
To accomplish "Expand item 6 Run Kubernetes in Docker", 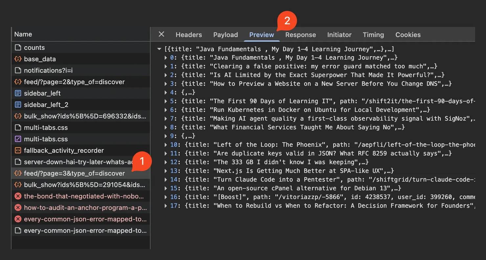I will [x=166, y=110].
